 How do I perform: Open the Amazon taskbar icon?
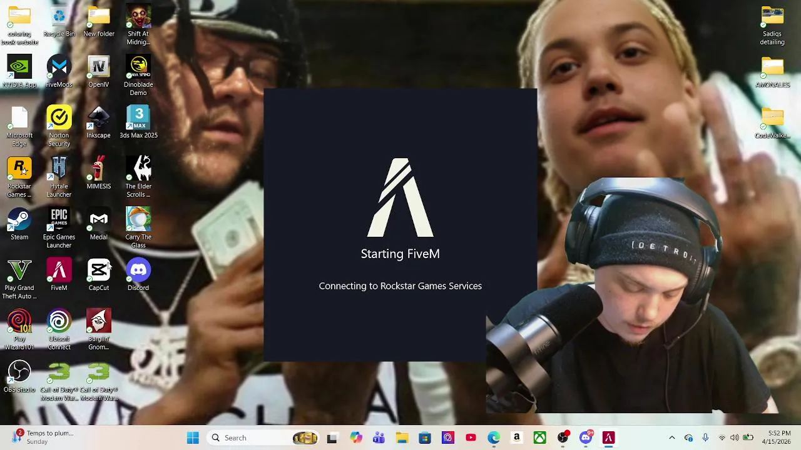click(517, 437)
